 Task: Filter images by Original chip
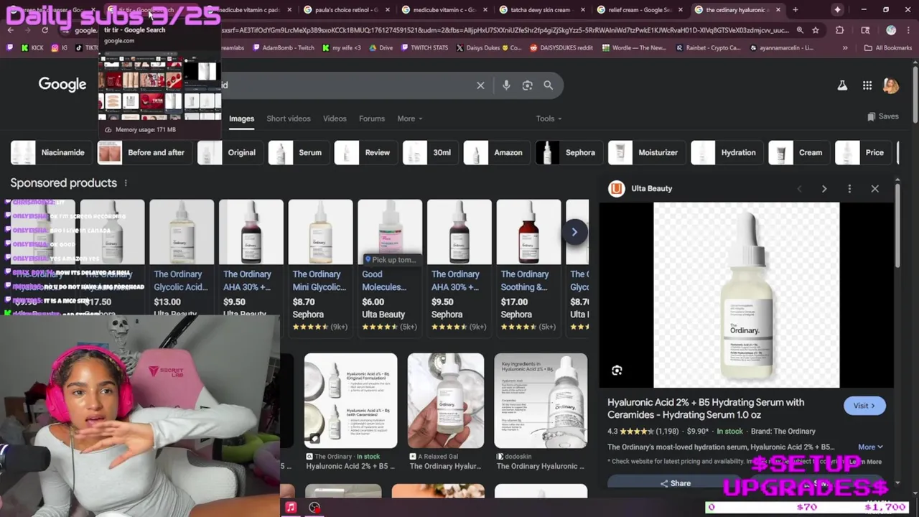point(230,152)
